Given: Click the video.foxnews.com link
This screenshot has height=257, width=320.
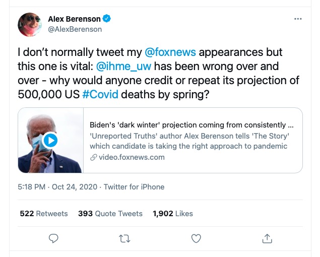Looking at the screenshot, I should 132,157.
